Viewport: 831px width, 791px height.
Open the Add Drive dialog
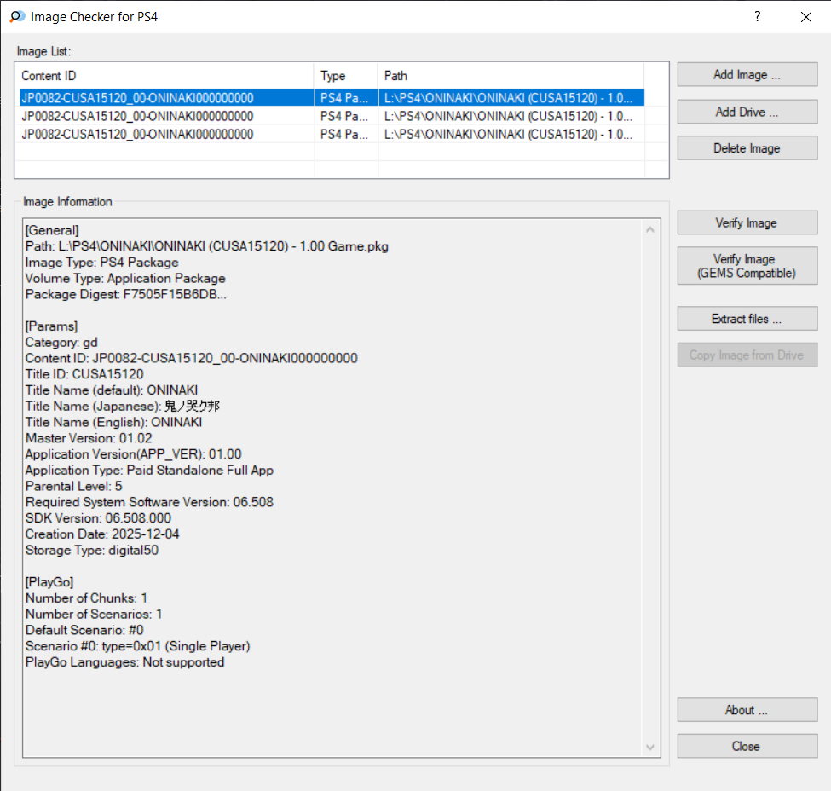click(x=747, y=112)
